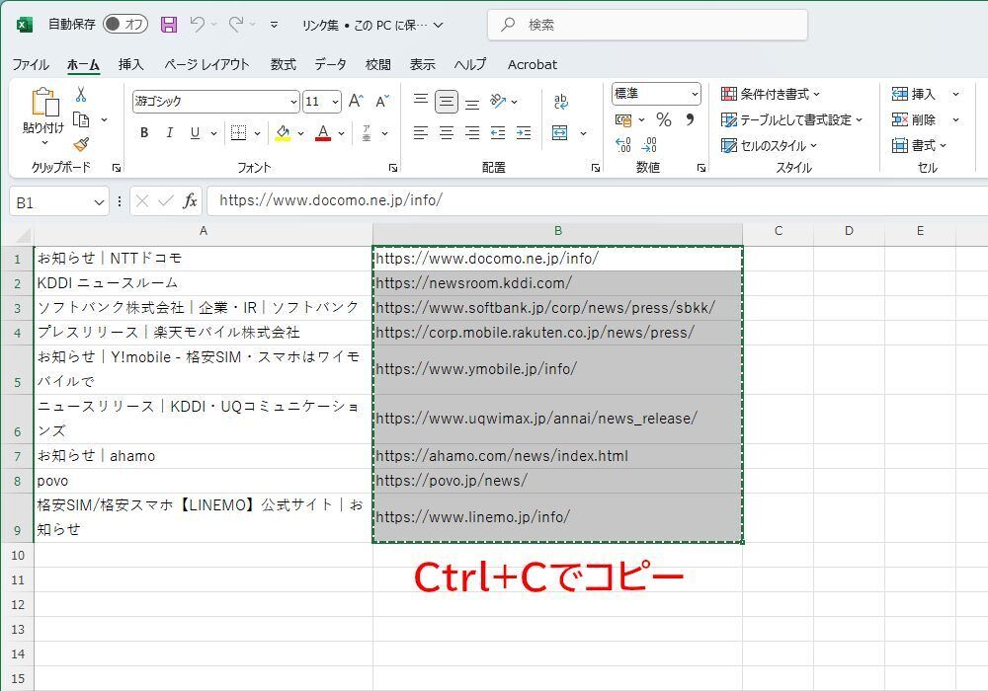Image resolution: width=988 pixels, height=691 pixels.
Task: Decrease the font size
Action: pos(381,102)
